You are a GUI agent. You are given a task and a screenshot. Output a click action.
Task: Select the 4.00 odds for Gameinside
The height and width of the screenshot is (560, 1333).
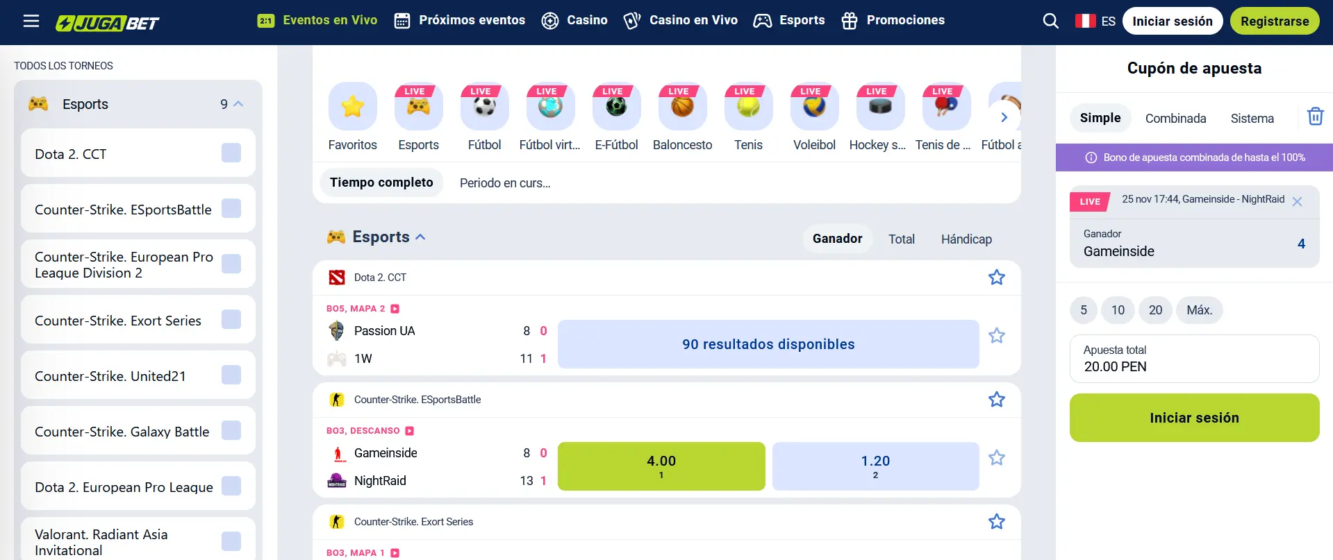coord(661,465)
